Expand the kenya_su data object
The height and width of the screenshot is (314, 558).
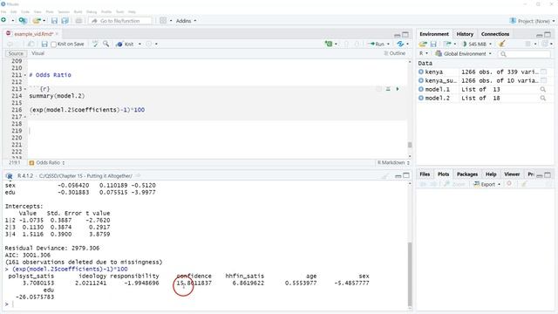coord(421,80)
